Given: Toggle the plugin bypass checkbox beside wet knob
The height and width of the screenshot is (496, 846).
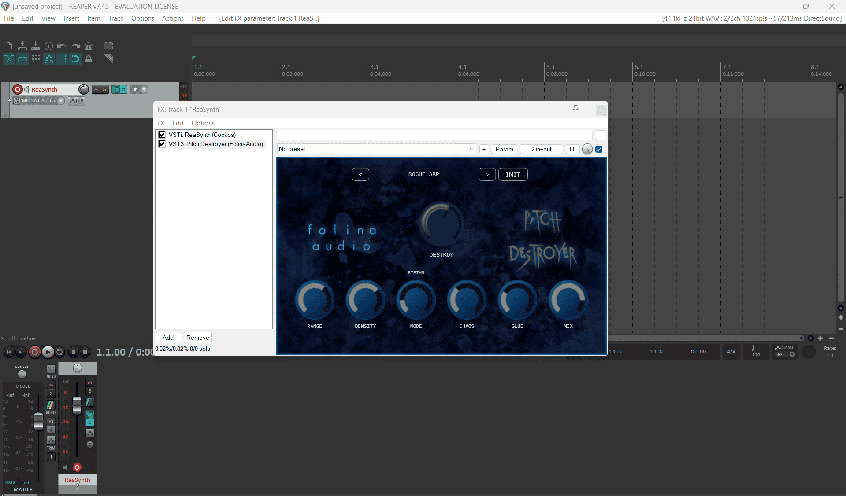Looking at the screenshot, I should coord(599,149).
